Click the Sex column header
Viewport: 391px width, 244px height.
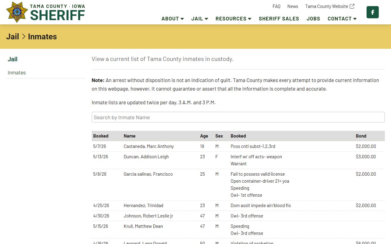coord(219,136)
